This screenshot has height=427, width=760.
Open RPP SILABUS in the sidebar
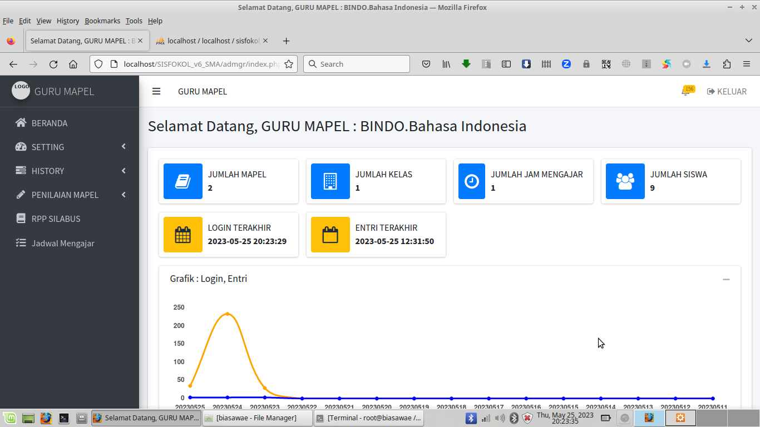point(70,219)
